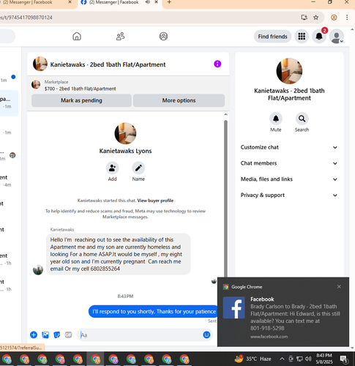Open Chrome three-dot menu
The height and width of the screenshot is (366, 355).
point(347,18)
